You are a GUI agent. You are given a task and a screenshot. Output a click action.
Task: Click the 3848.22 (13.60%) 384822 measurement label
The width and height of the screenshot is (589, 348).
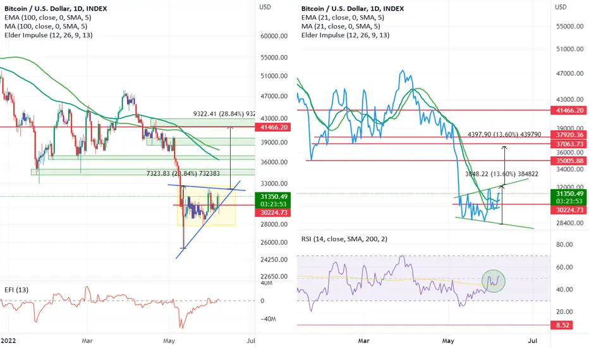pos(502,174)
